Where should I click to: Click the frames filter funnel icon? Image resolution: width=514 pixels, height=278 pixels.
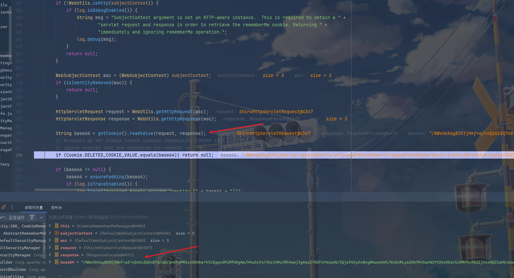click(x=32, y=217)
